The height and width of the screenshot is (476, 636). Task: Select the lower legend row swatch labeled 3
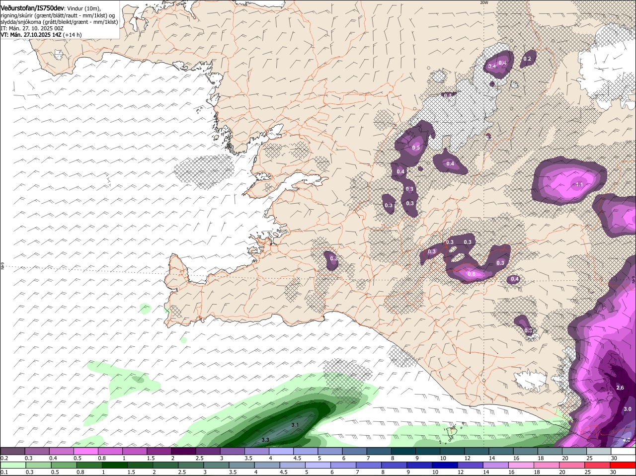tap(217, 465)
